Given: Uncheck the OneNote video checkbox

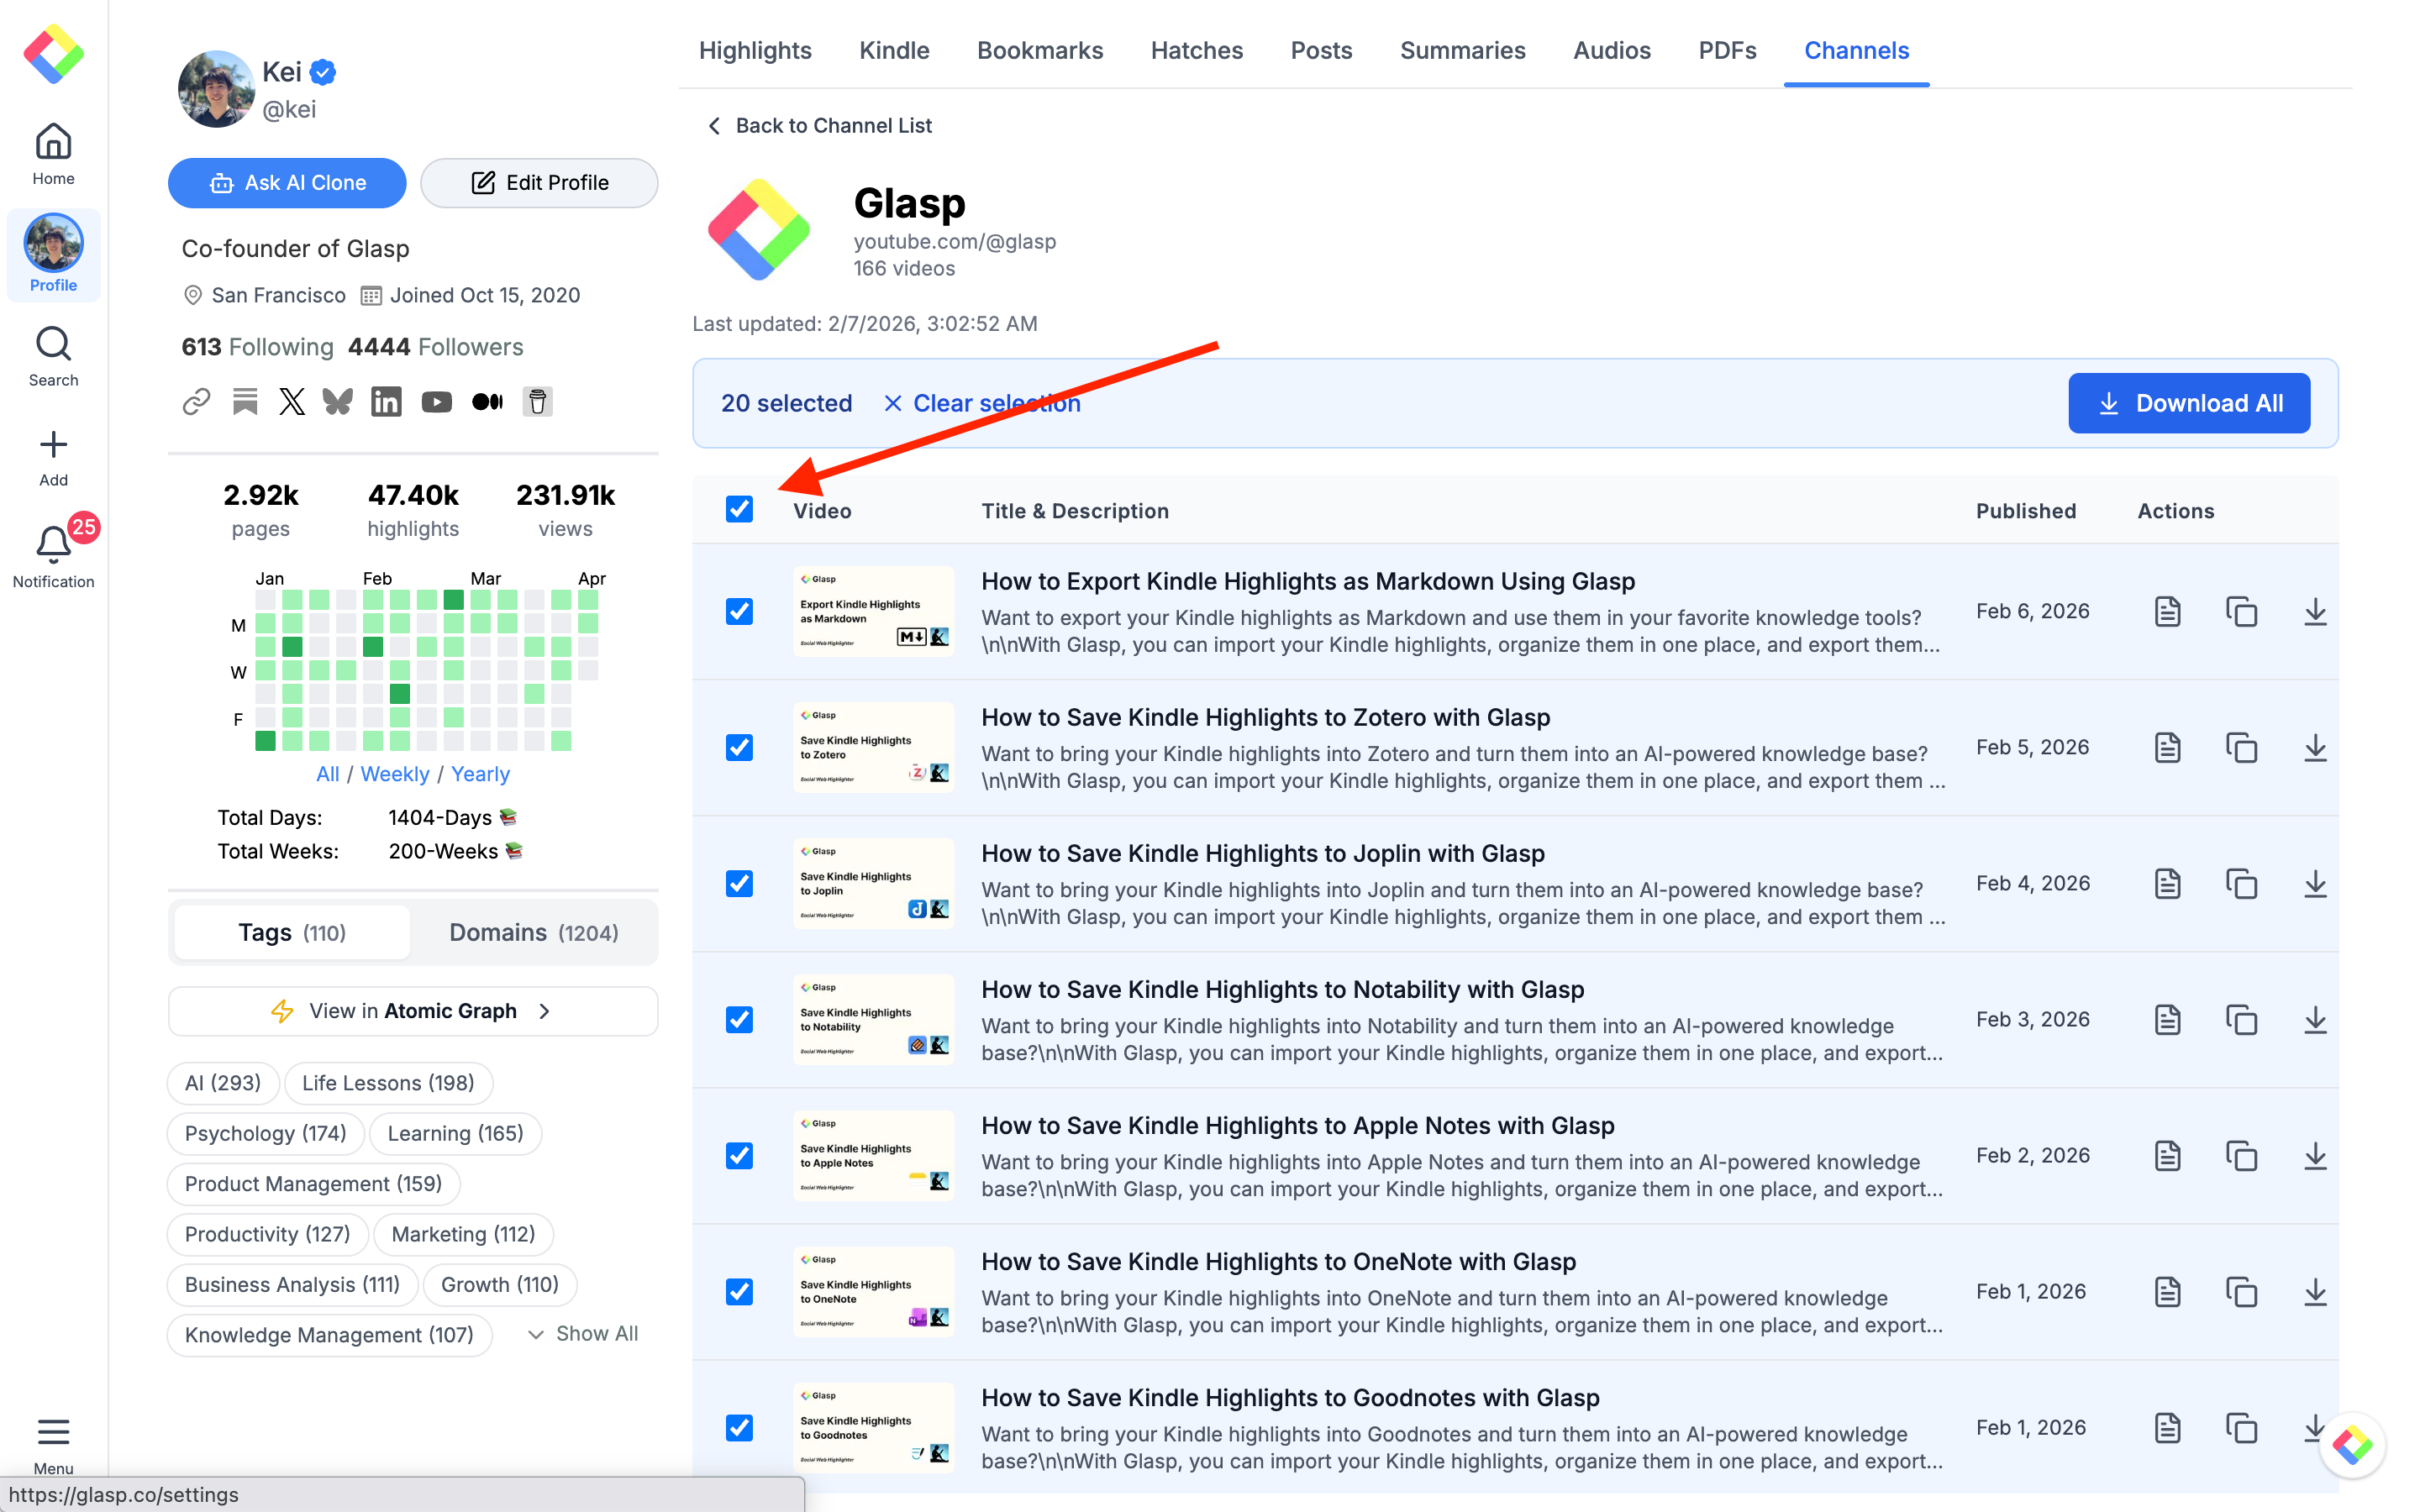Looking at the screenshot, I should [739, 1292].
